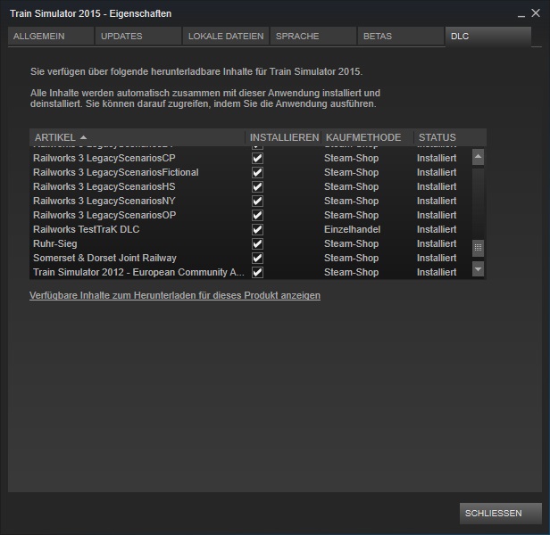The width and height of the screenshot is (550, 535).
Task: Uncheck install for Railworks 3 LegacyScenariosCP
Action: 257,159
